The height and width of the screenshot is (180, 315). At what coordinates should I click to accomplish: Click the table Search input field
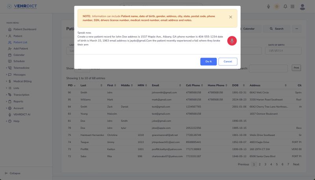268,69
